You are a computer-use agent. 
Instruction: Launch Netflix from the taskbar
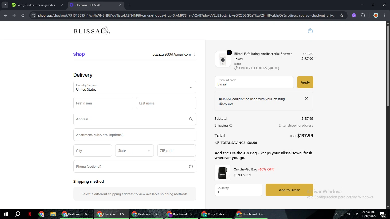[30, 214]
